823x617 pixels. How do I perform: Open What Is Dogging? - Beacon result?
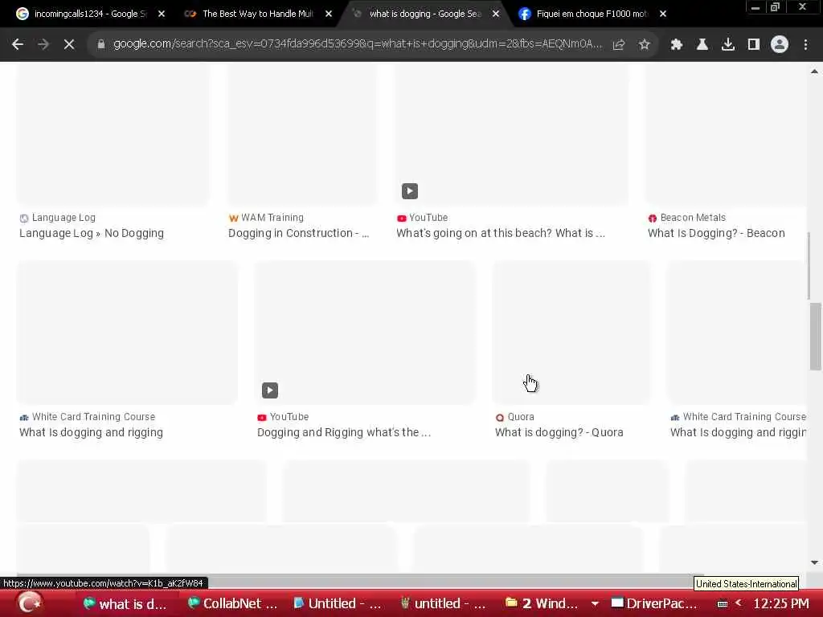click(x=716, y=233)
